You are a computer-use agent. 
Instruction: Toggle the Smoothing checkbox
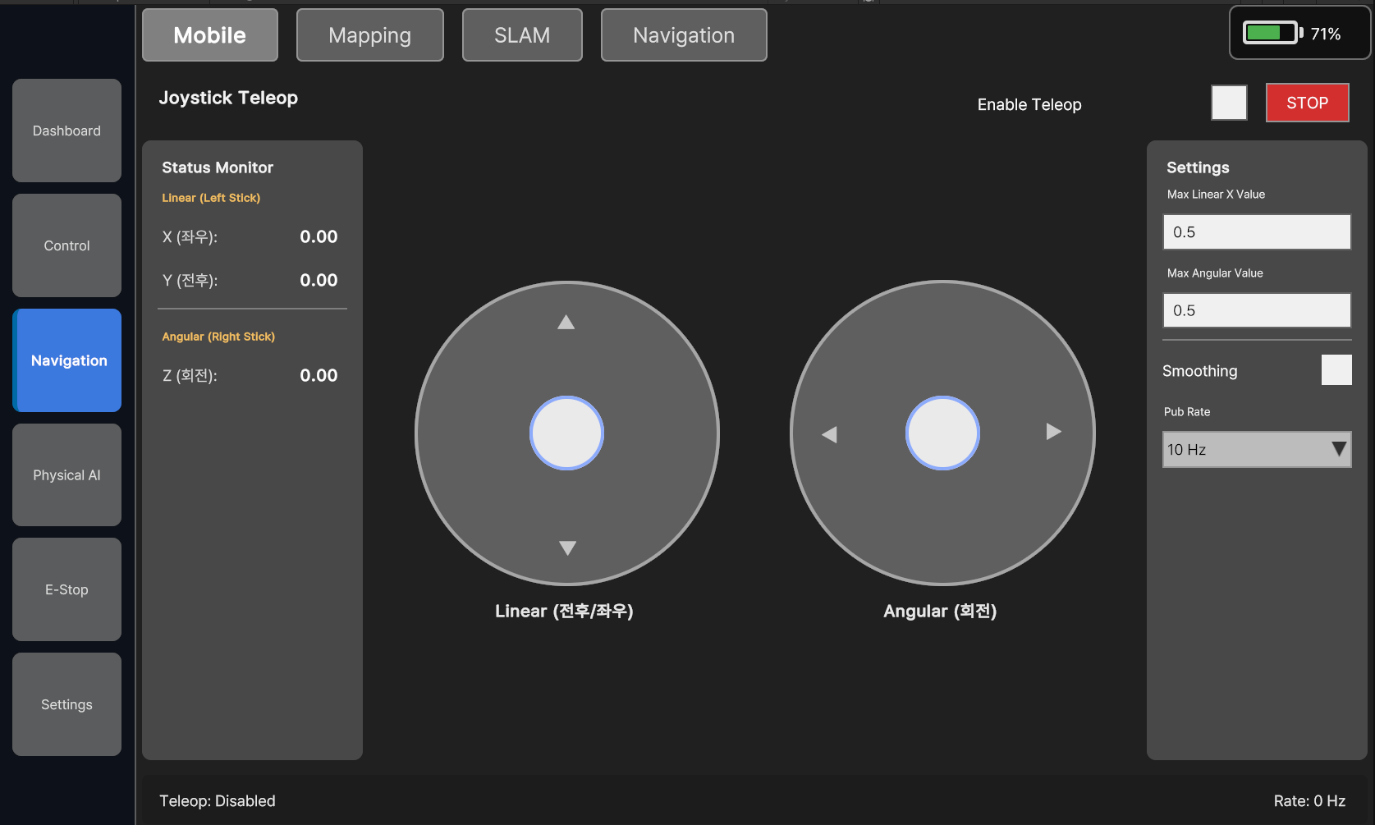(x=1336, y=370)
